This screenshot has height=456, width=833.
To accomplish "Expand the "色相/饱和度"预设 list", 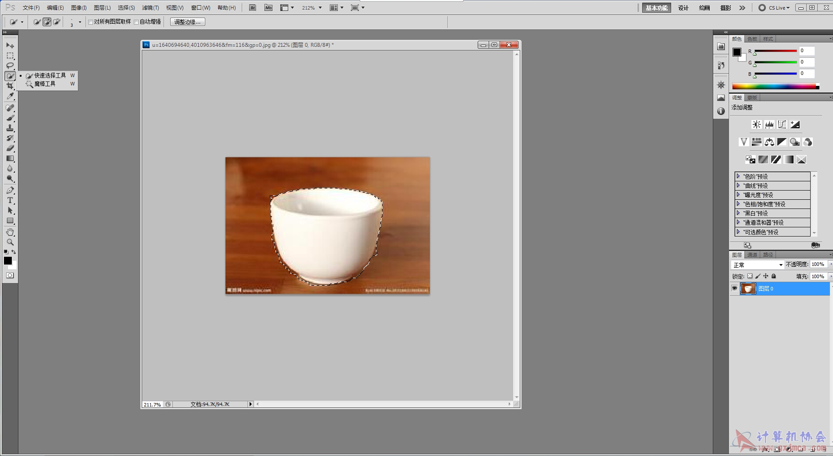I will [x=738, y=204].
